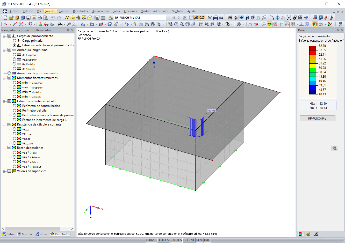Collapse the Esfuerzo cortante de cálculo node
Viewport: 345px width, 243px height.
click(x=4, y=101)
